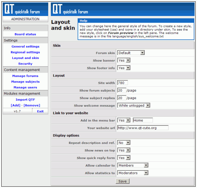Expand the Show banner dropdown
This screenshot has height=188, width=197.
point(124,60)
